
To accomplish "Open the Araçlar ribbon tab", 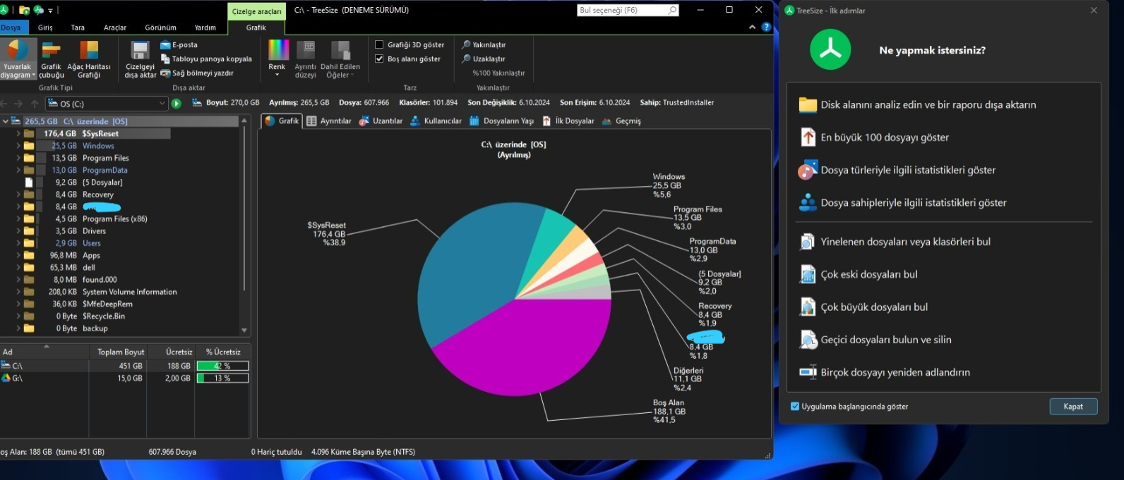I will [x=115, y=27].
